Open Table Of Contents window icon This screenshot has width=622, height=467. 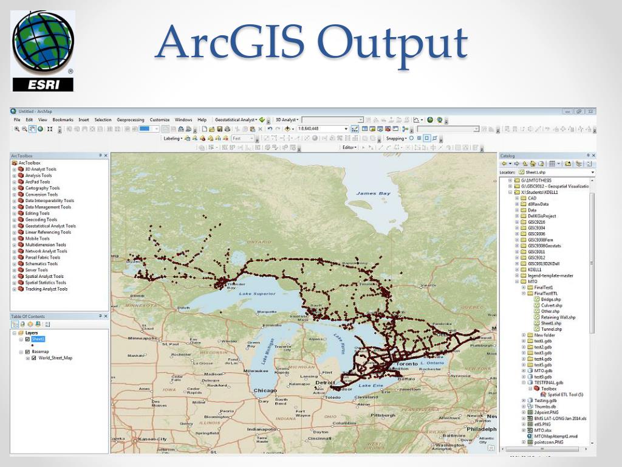364,129
